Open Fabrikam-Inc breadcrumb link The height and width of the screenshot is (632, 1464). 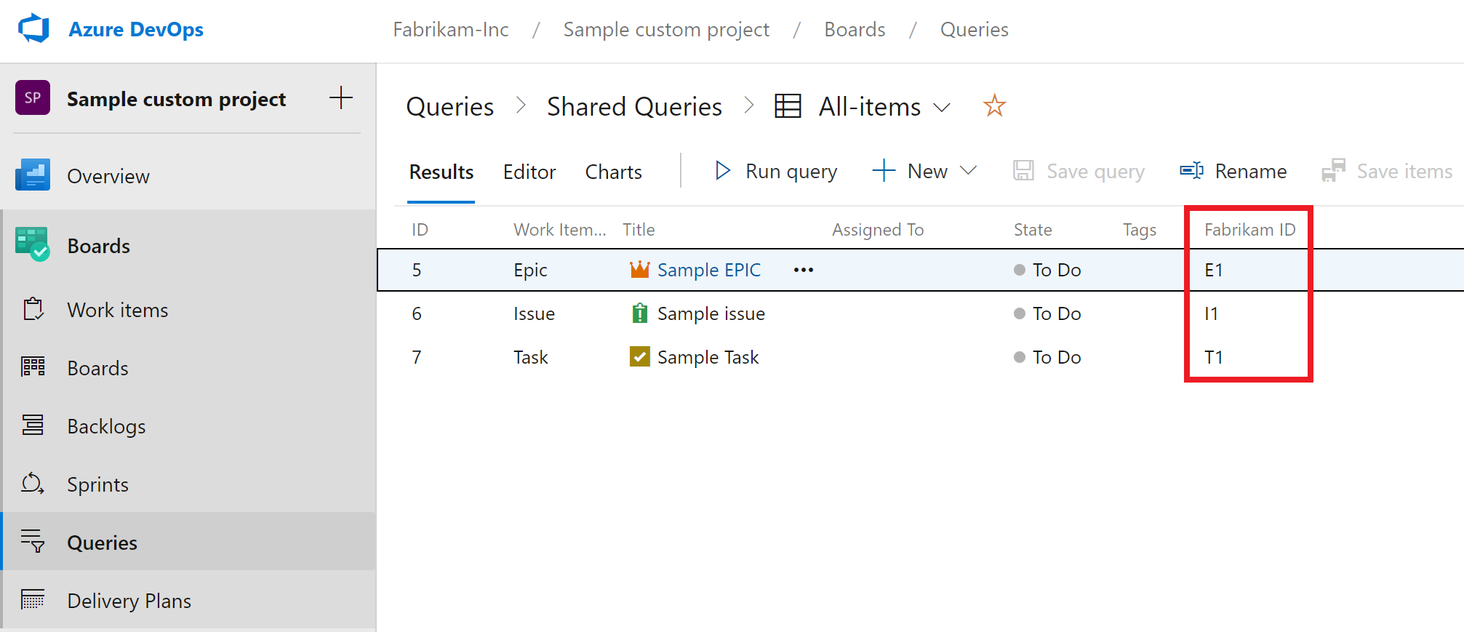point(451,30)
